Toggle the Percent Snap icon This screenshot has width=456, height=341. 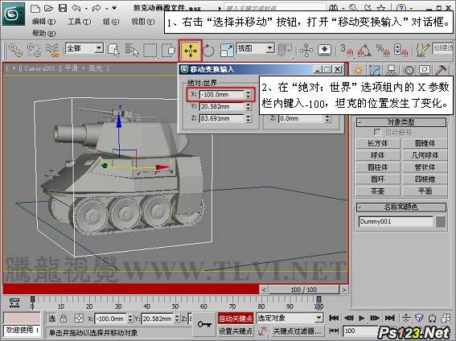point(383,50)
